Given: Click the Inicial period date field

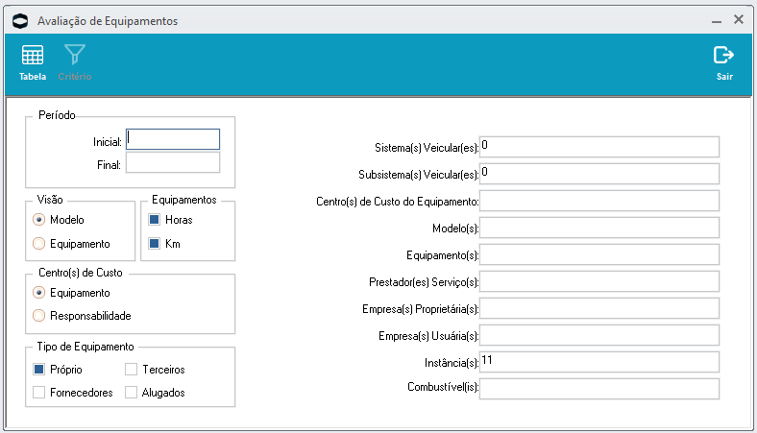Looking at the screenshot, I should 173,140.
